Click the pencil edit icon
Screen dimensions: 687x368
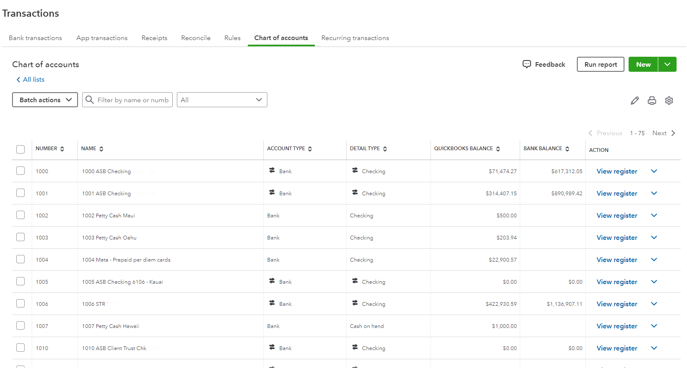click(634, 101)
